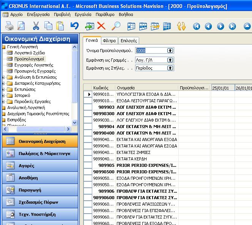Viewport: 252px width, 225px height.
Task: Open Print Preview from the toolbar
Action: pos(21,26)
